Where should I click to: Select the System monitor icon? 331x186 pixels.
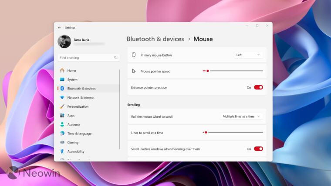(x=62, y=80)
